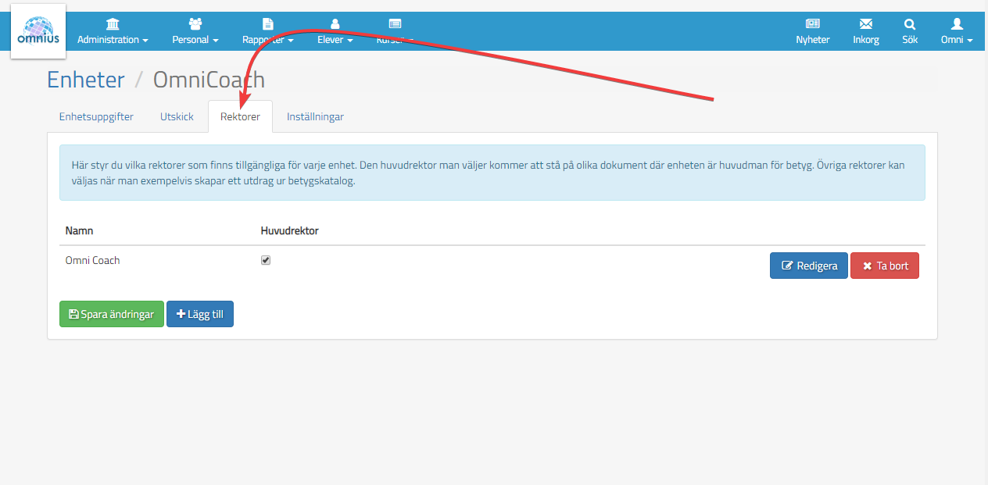Switch to the Inställningar tab
The width and height of the screenshot is (988, 485).
coord(315,116)
